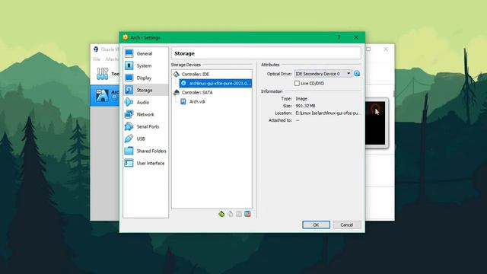Click the choose disk image icon beside Optical Drive
This screenshot has width=487, height=274.
357,74
